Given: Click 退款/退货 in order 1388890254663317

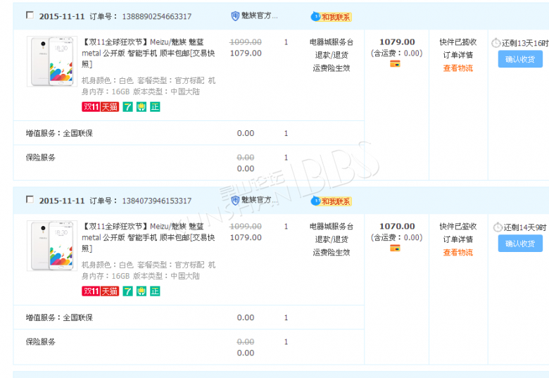Looking at the screenshot, I should pos(332,56).
